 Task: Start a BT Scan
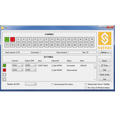tap(105, 65)
